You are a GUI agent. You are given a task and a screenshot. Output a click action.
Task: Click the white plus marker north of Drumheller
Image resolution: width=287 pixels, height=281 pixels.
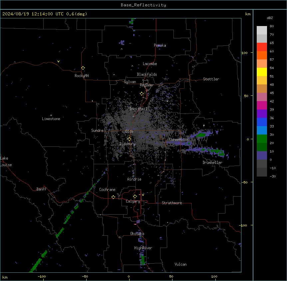[x=204, y=125]
